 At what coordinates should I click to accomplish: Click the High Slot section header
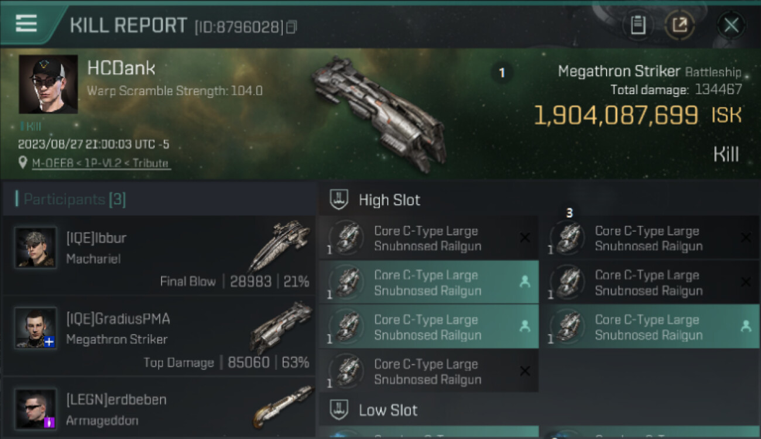click(x=389, y=200)
